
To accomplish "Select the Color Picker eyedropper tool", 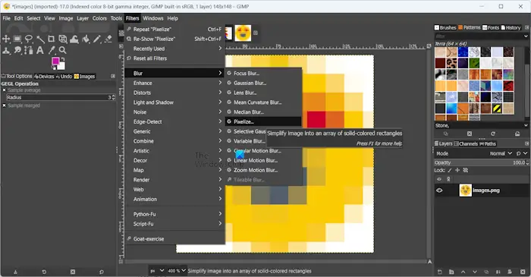I will pos(52,50).
